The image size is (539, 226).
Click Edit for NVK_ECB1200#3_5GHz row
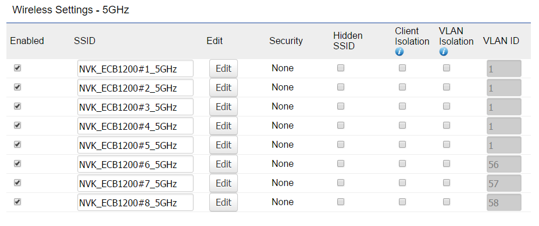(223, 107)
